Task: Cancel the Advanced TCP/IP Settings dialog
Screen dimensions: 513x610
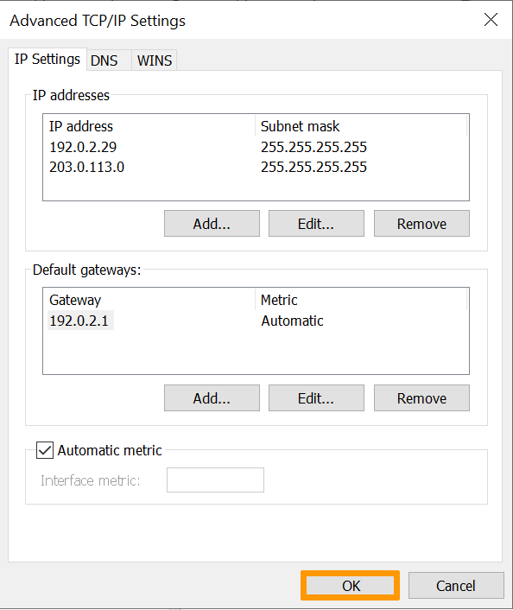Action: point(456,586)
